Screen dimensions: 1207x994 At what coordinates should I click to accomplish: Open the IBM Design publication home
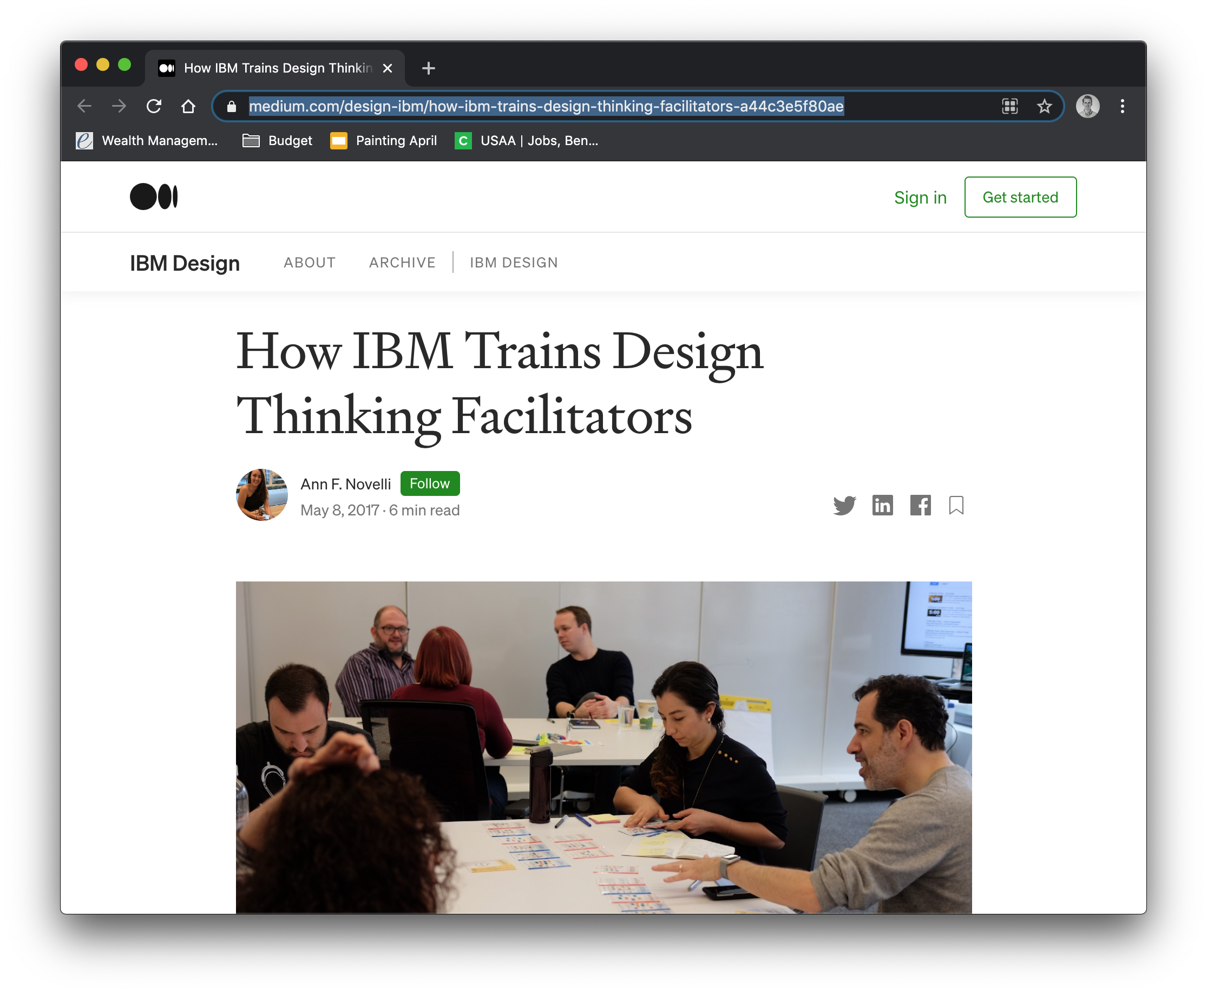pos(184,263)
